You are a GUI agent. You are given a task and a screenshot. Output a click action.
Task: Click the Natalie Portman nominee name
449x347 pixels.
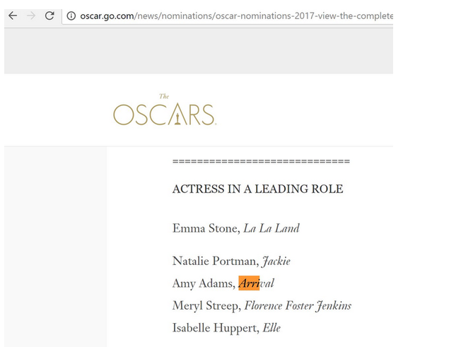(x=214, y=261)
